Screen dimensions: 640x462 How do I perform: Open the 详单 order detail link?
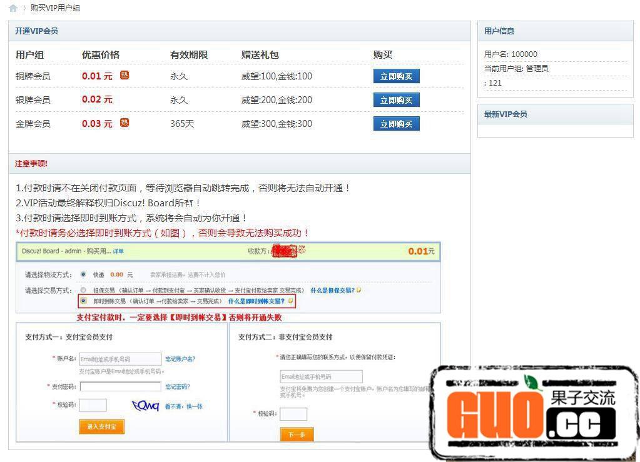click(118, 251)
